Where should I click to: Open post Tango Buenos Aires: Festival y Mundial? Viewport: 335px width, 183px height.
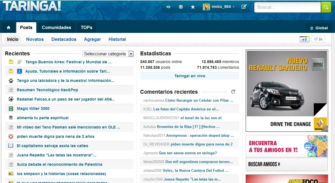68,62
